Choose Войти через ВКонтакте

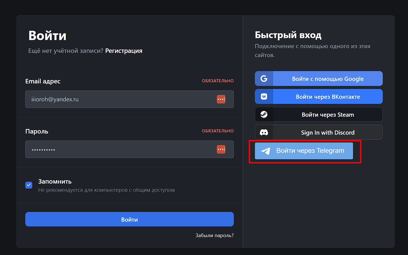coord(319,97)
